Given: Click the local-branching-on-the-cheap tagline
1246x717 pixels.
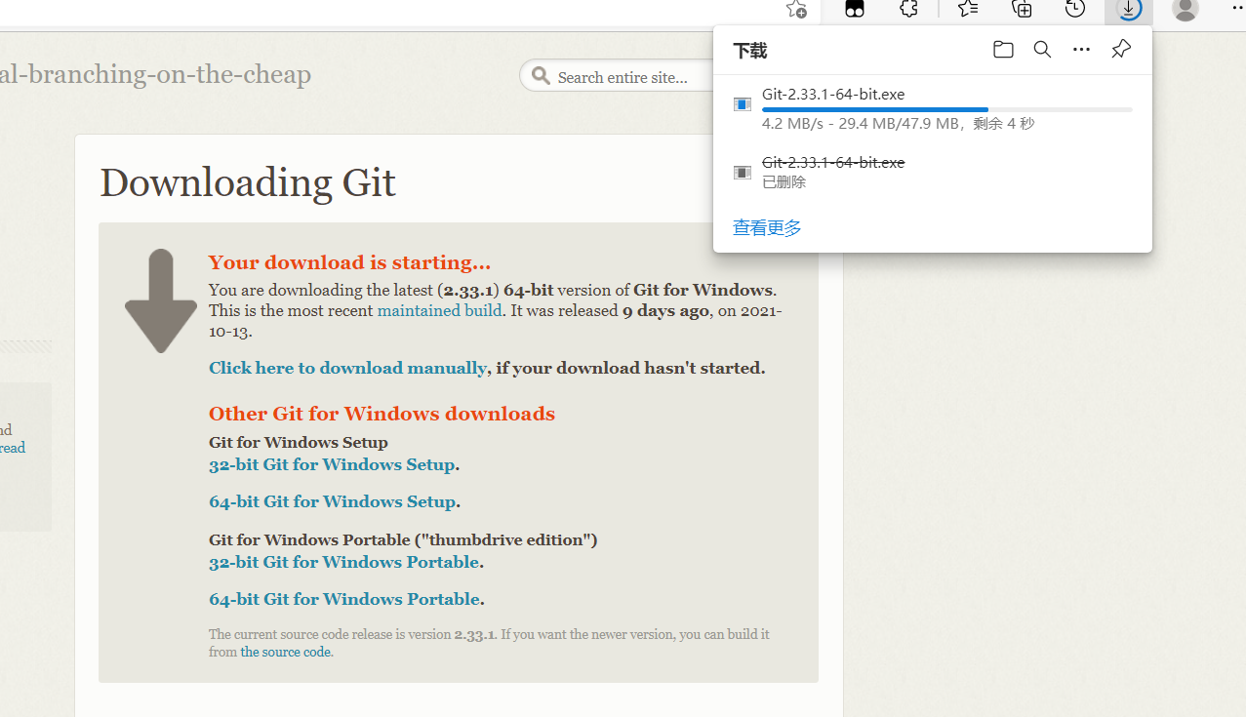Looking at the screenshot, I should (155, 75).
